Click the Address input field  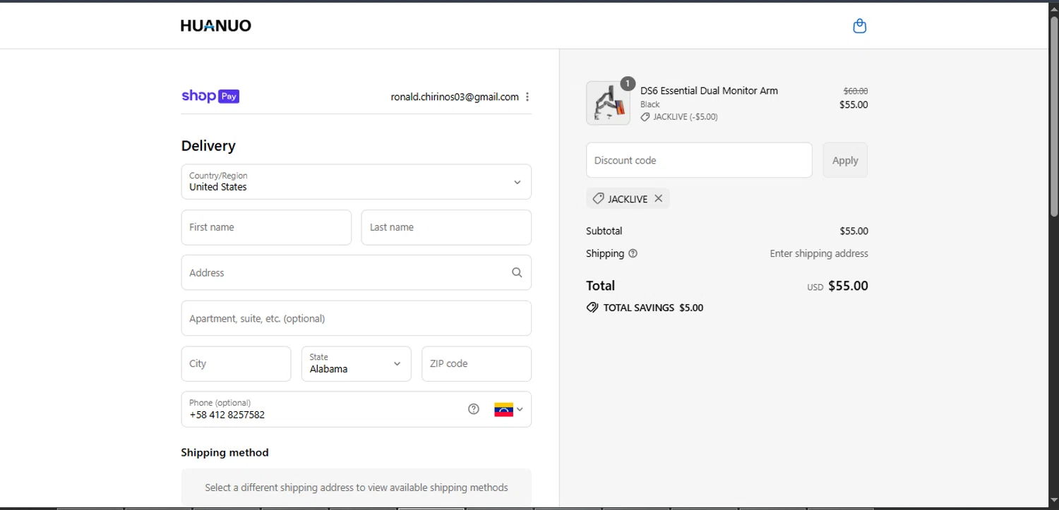click(357, 272)
